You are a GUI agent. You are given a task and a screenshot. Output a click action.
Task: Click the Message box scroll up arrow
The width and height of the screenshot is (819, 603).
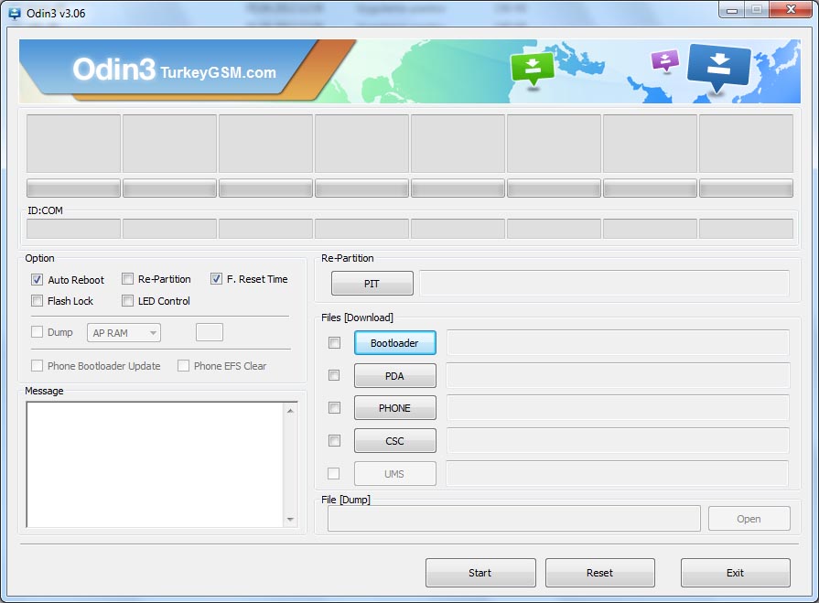click(290, 411)
